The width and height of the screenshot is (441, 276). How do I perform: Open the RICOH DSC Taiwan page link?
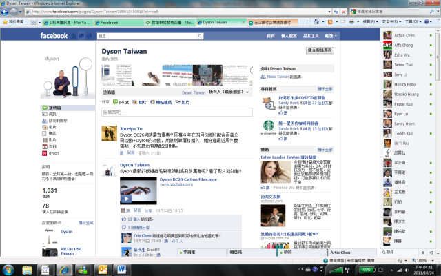(71, 251)
